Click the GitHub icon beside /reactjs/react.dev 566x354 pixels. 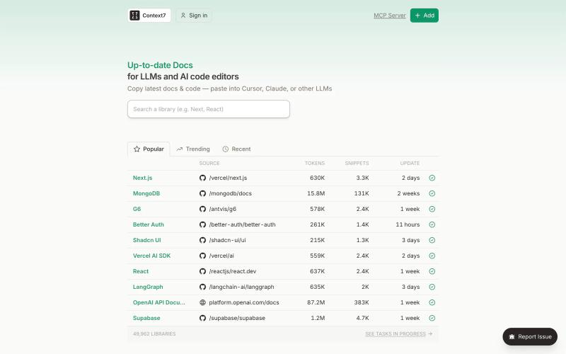coord(202,271)
